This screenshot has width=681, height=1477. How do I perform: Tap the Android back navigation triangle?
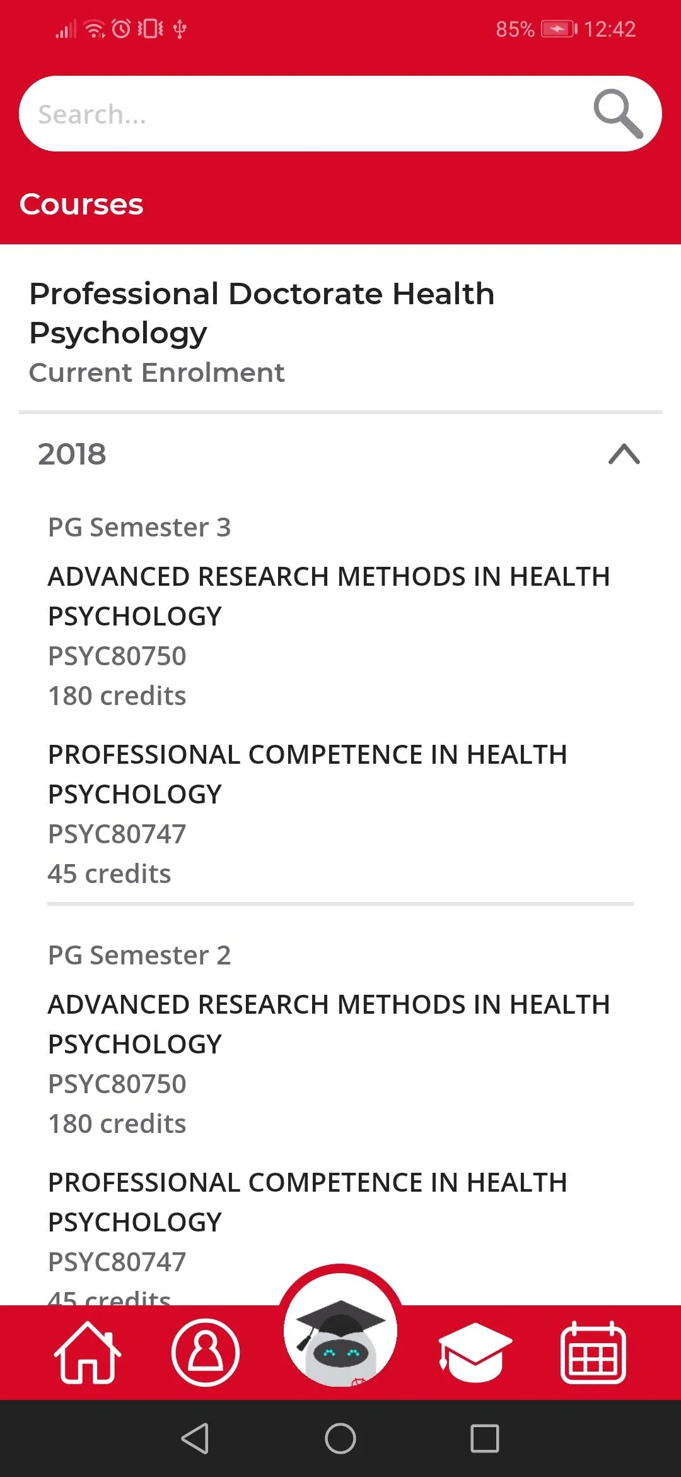point(195,1438)
